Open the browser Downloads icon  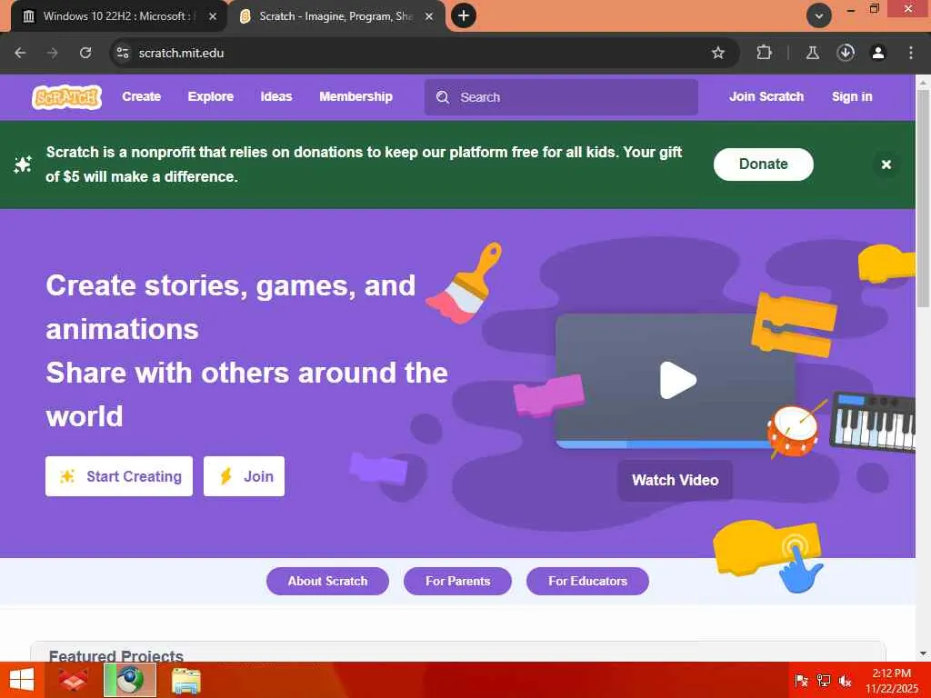click(846, 53)
